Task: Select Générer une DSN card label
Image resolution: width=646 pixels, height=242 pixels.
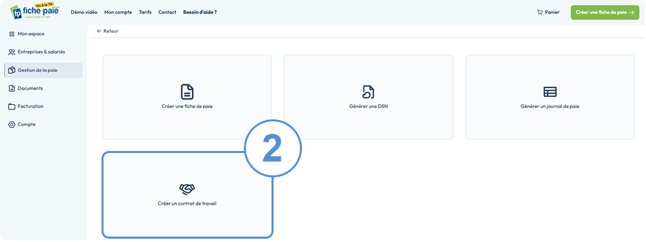Action: [368, 106]
